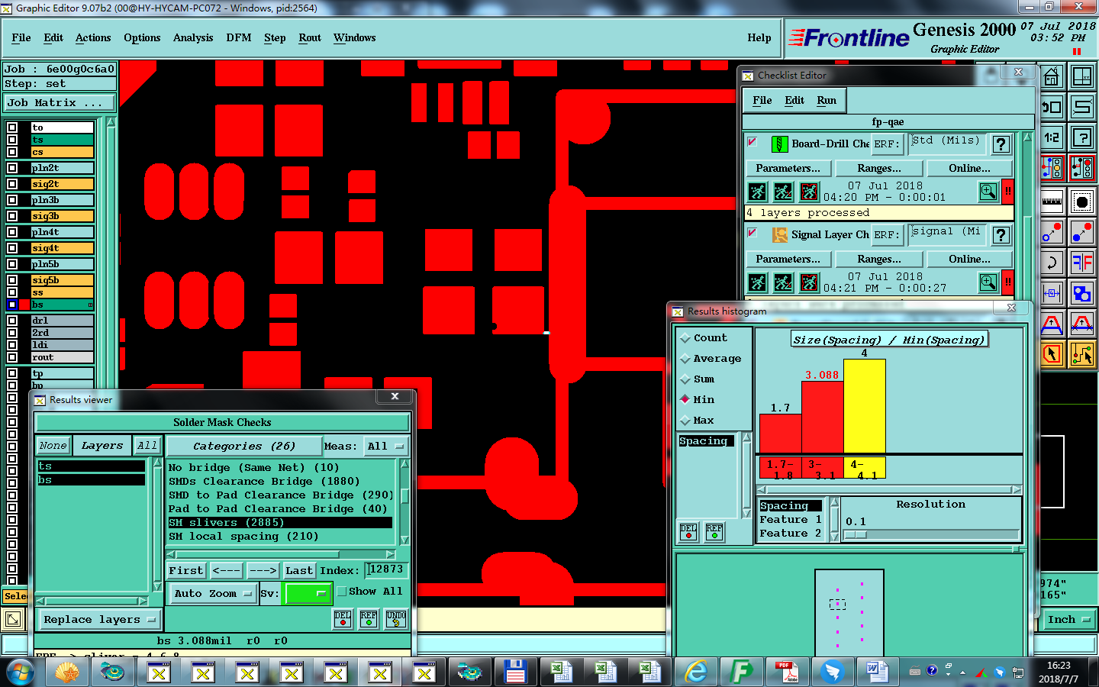Click the UNDO icon in Results viewer
Viewport: 1099px width, 687px height.
pyautogui.click(x=396, y=618)
